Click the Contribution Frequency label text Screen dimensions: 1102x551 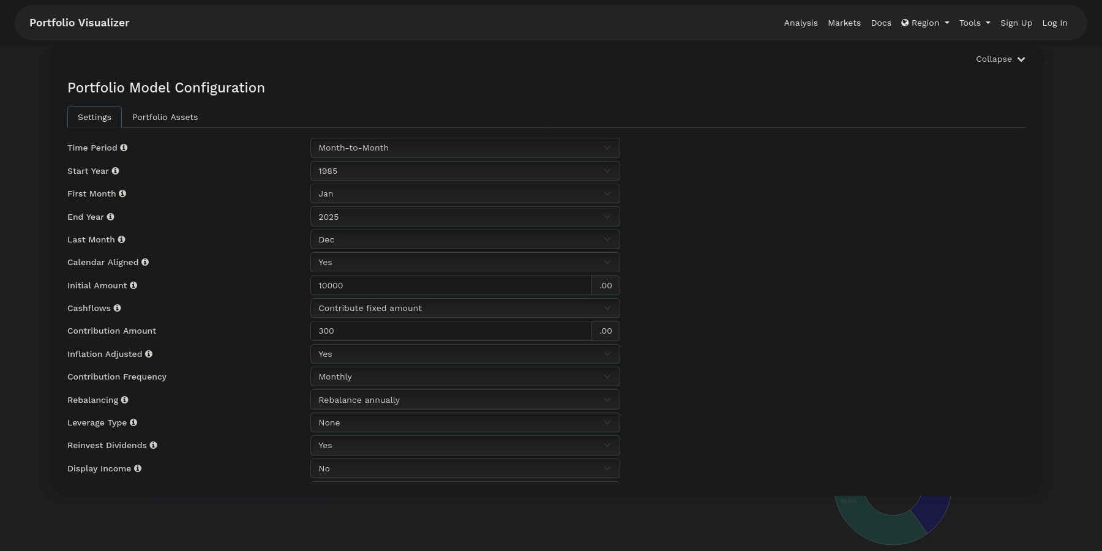pyautogui.click(x=117, y=377)
